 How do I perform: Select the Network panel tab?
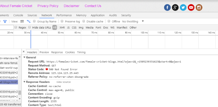click(47, 15)
